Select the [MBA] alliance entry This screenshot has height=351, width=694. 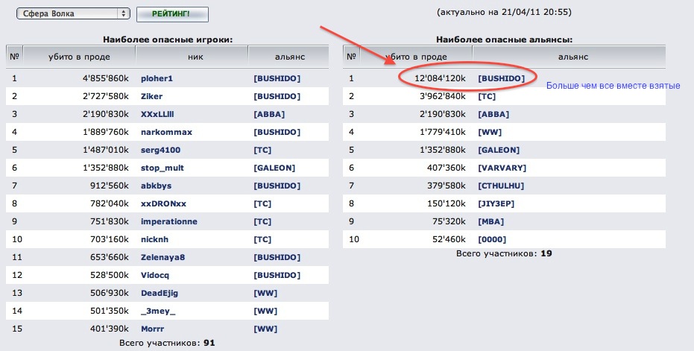pyautogui.click(x=491, y=221)
